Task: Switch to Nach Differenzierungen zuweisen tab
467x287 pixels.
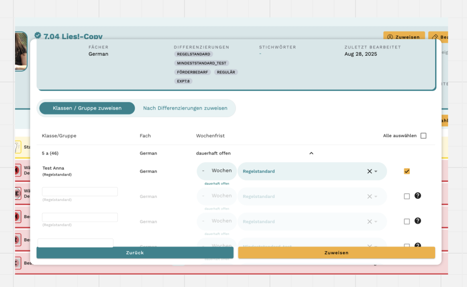Action: point(185,108)
